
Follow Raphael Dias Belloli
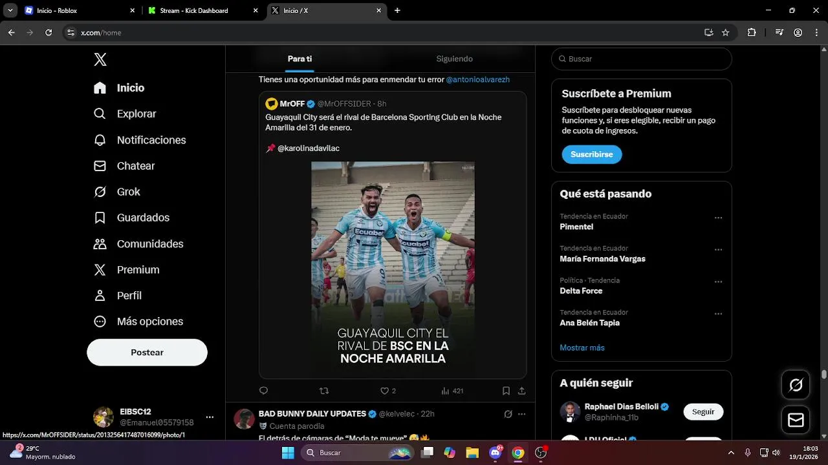pyautogui.click(x=703, y=412)
